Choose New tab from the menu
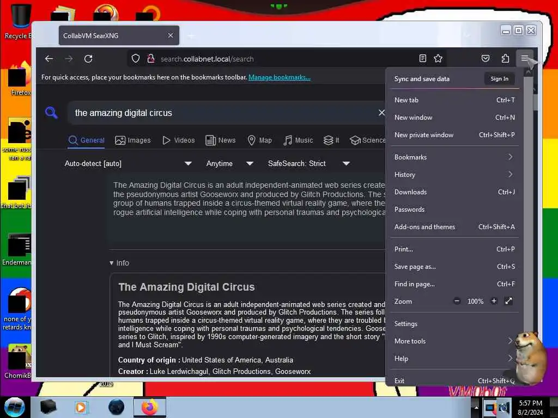This screenshot has width=558, height=418. (x=454, y=100)
